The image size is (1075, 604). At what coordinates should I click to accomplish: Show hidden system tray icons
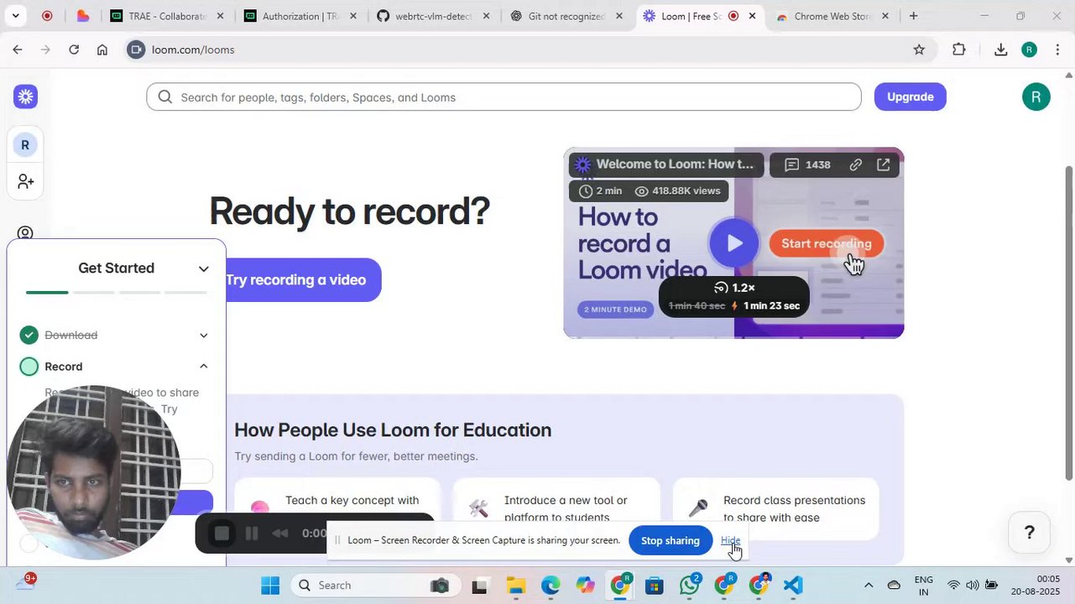point(869,586)
